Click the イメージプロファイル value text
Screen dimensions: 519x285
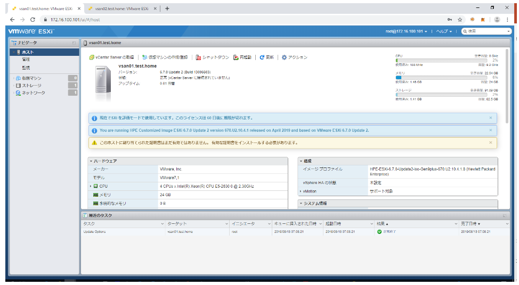pos(432,171)
